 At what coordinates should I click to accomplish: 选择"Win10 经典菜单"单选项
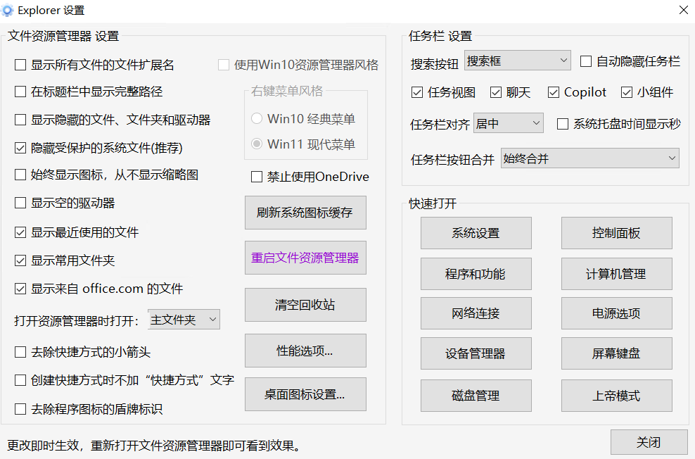click(x=257, y=119)
